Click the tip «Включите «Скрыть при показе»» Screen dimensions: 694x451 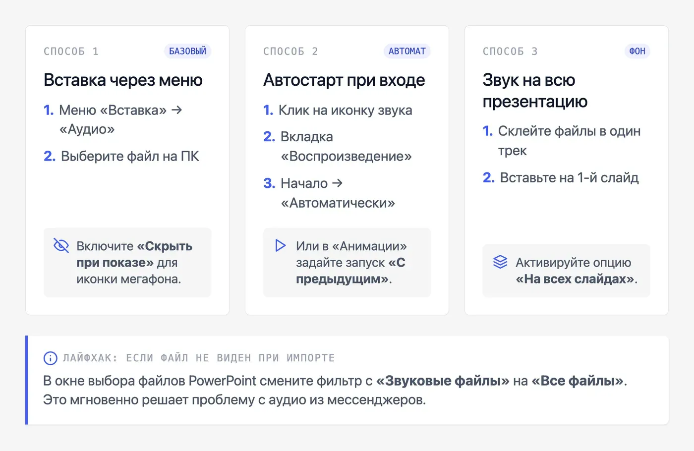pyautogui.click(x=127, y=263)
